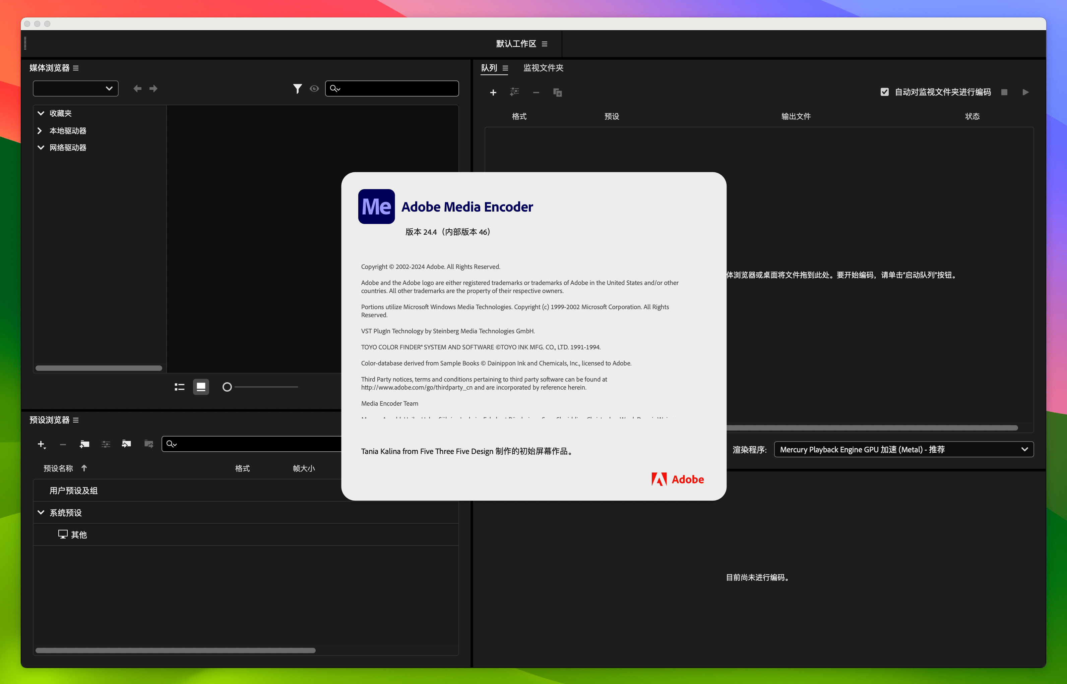Expand the 本地驱动器 tree item
The image size is (1067, 684).
point(41,130)
